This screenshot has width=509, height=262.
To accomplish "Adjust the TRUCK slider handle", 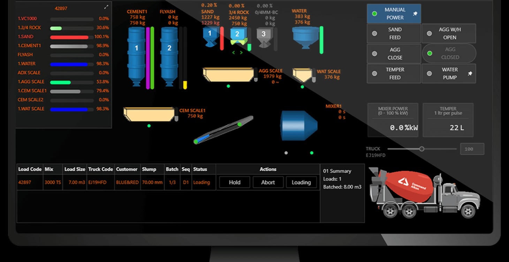I will click(421, 149).
